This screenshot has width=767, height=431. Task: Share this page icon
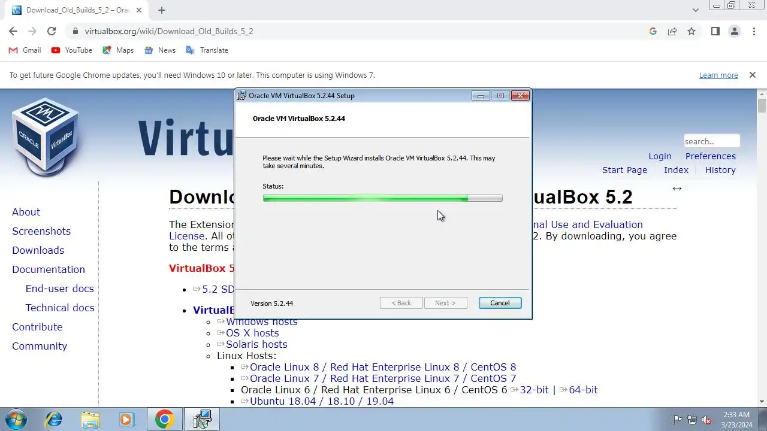[672, 31]
